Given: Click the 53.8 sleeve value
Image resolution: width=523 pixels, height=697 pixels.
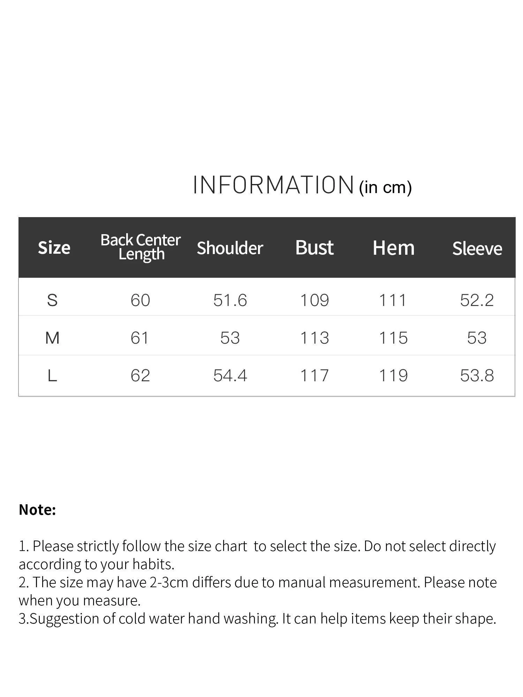Looking at the screenshot, I should (x=477, y=376).
